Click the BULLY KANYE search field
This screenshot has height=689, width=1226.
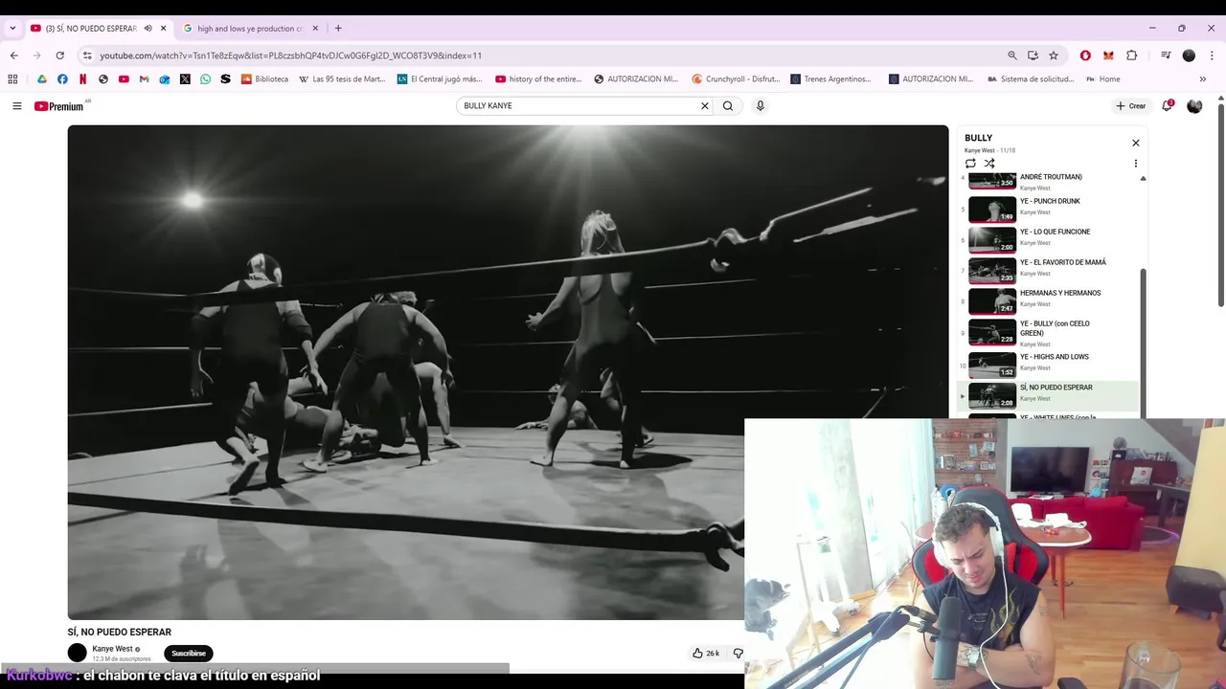click(579, 106)
